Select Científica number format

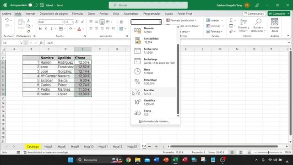[x=154, y=102]
